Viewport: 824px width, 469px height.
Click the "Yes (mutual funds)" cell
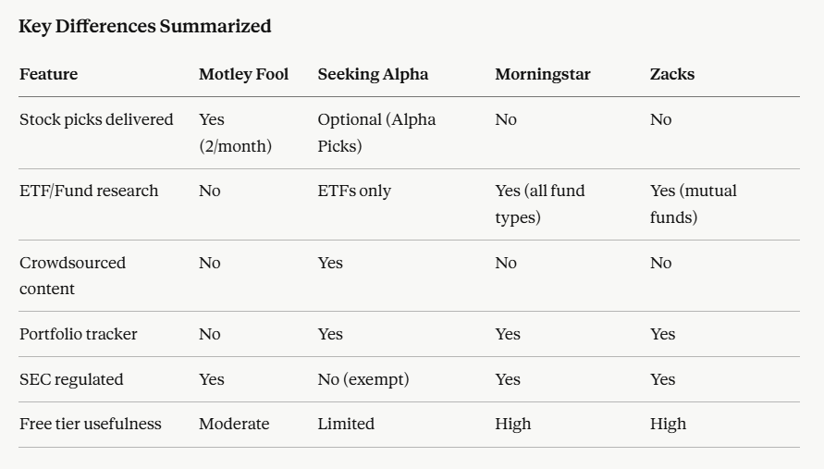point(693,204)
